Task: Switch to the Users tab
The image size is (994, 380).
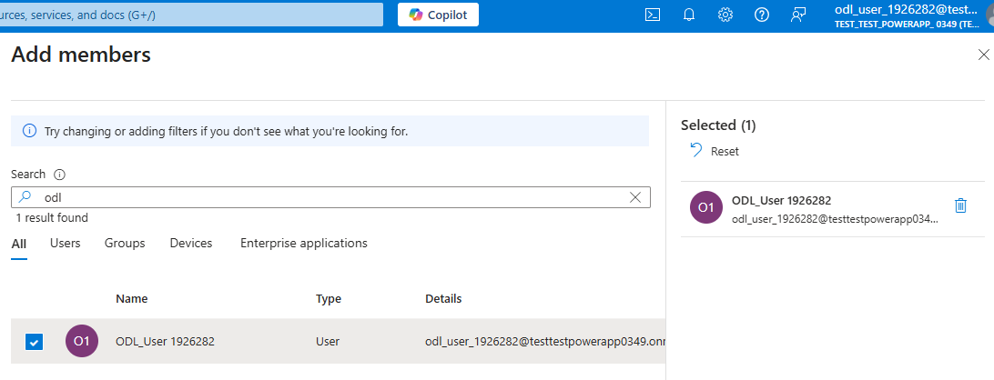Action: pyautogui.click(x=65, y=244)
